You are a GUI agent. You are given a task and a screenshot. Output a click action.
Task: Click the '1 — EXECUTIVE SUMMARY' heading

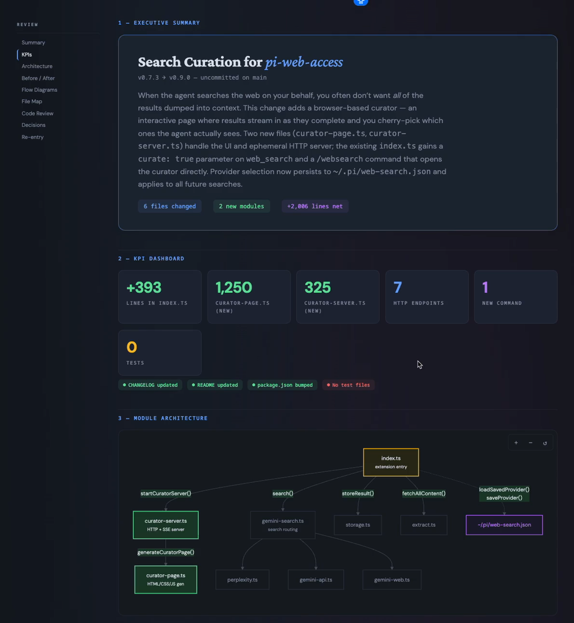point(159,23)
